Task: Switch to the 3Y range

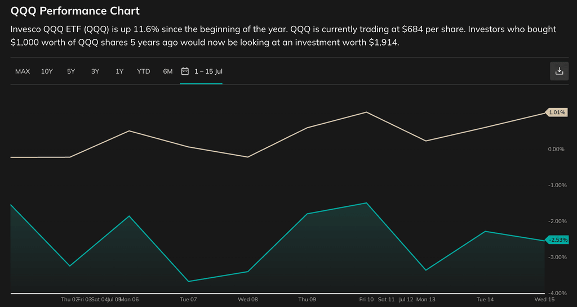Action: click(95, 71)
